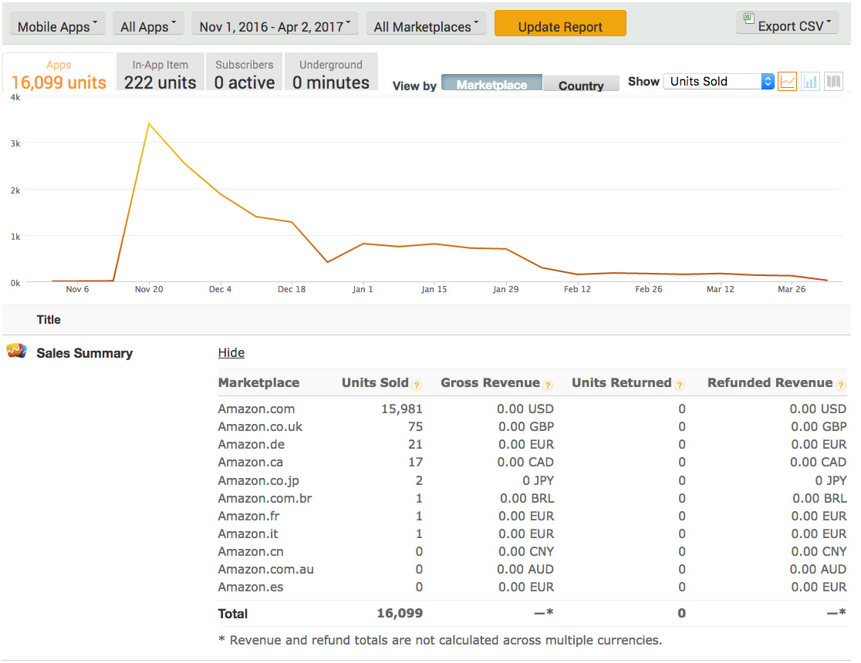Click the Amazon.de marketplace row
Screen dimensions: 861x663
[532, 444]
